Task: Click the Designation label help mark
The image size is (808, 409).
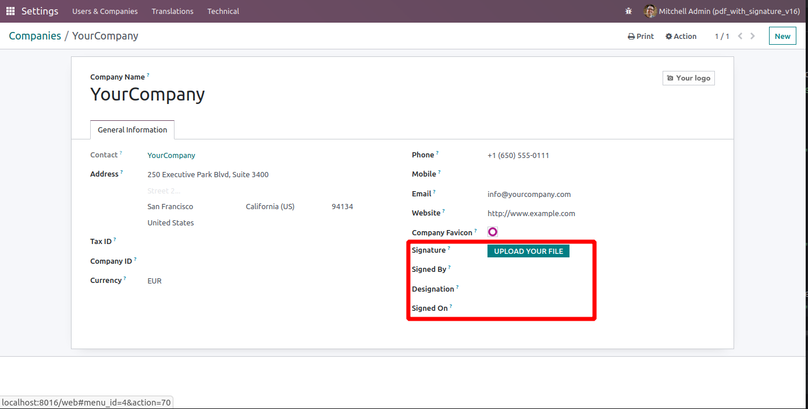Action: click(457, 286)
